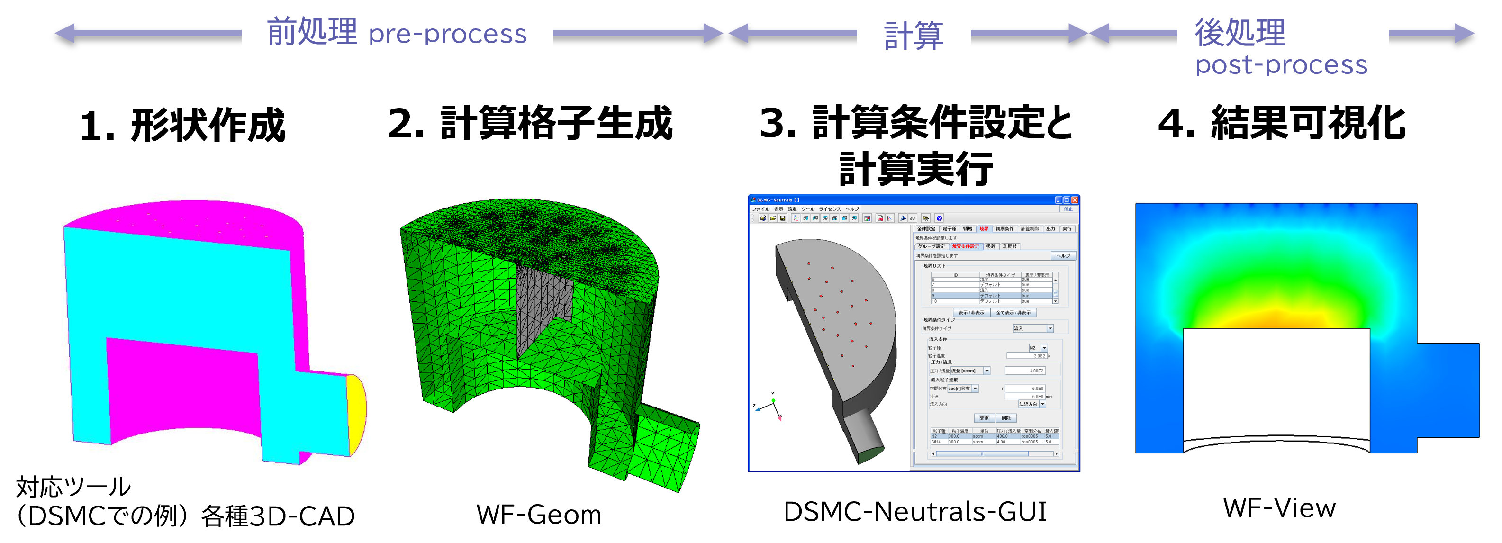This screenshot has width=1502, height=543.
Task: Select highlighted boundary row ID 9
Action: point(992,296)
